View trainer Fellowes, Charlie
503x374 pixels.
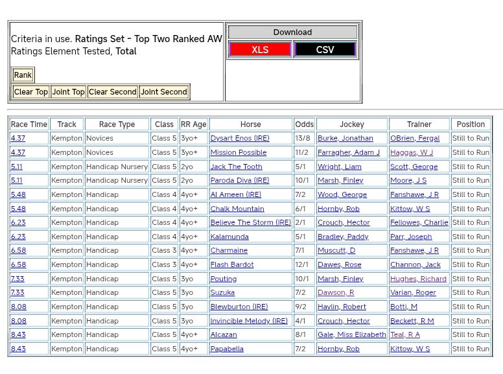coord(419,223)
